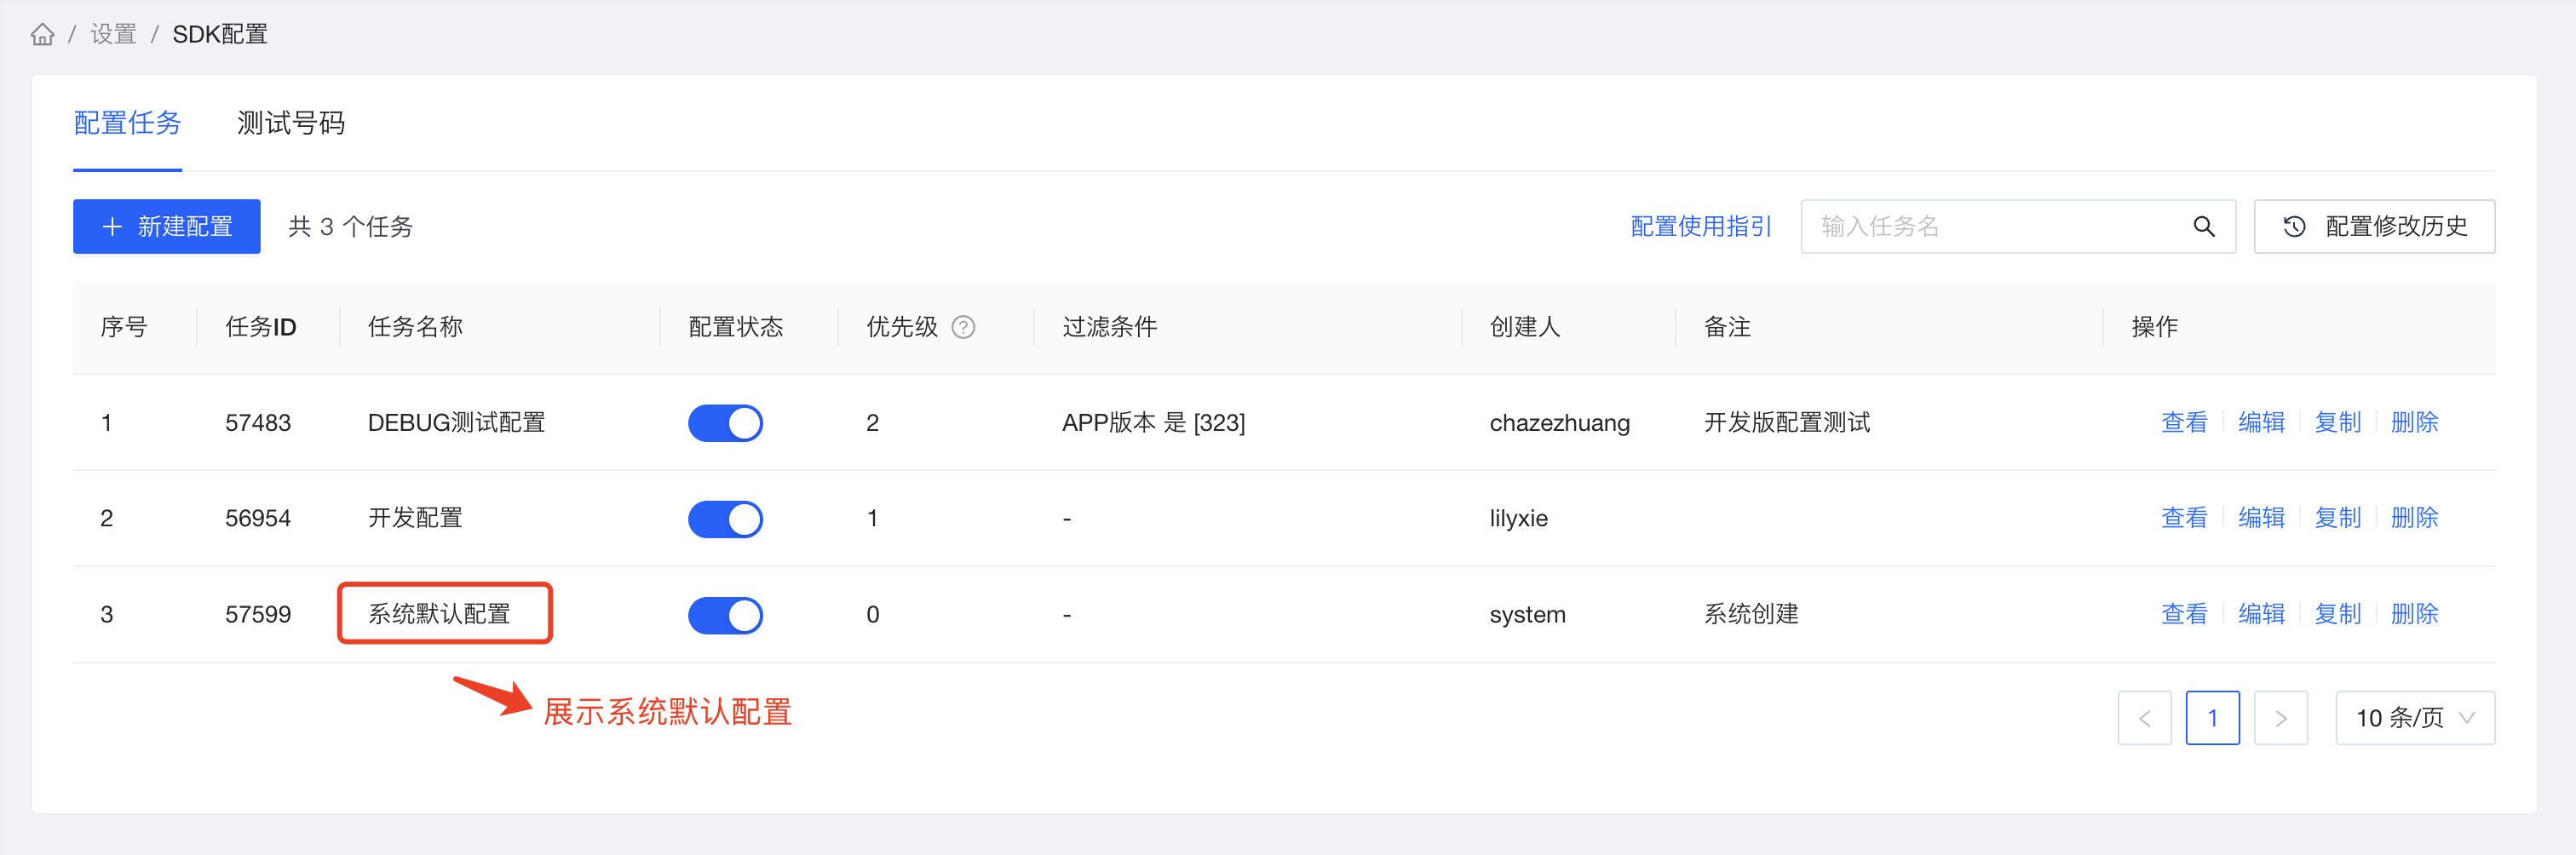The width and height of the screenshot is (2576, 855).
Task: Delete task 开发配置 via 删除
Action: coord(2414,518)
